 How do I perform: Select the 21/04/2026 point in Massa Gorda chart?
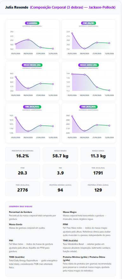coord(97,87)
